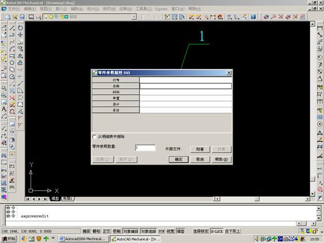Click the 附着 attach button
This screenshot has height=243, width=324.
pos(200,149)
